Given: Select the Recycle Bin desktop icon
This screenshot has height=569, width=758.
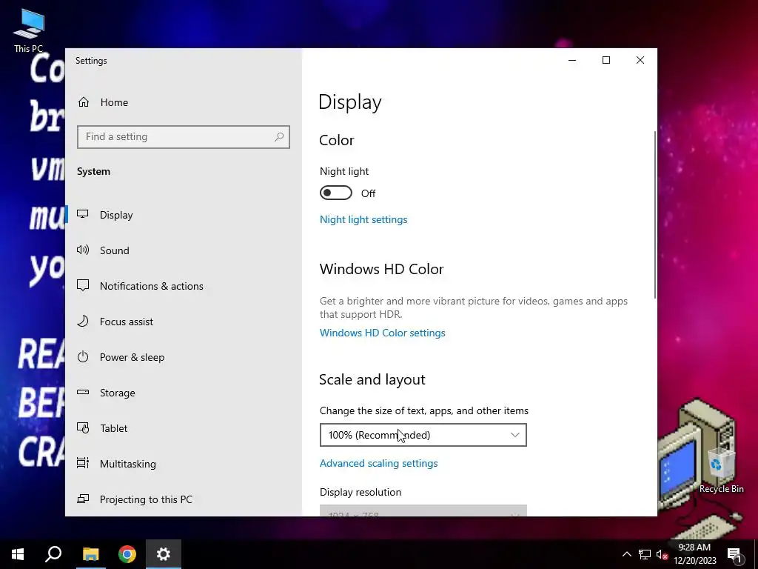Looking at the screenshot, I should pos(721,470).
